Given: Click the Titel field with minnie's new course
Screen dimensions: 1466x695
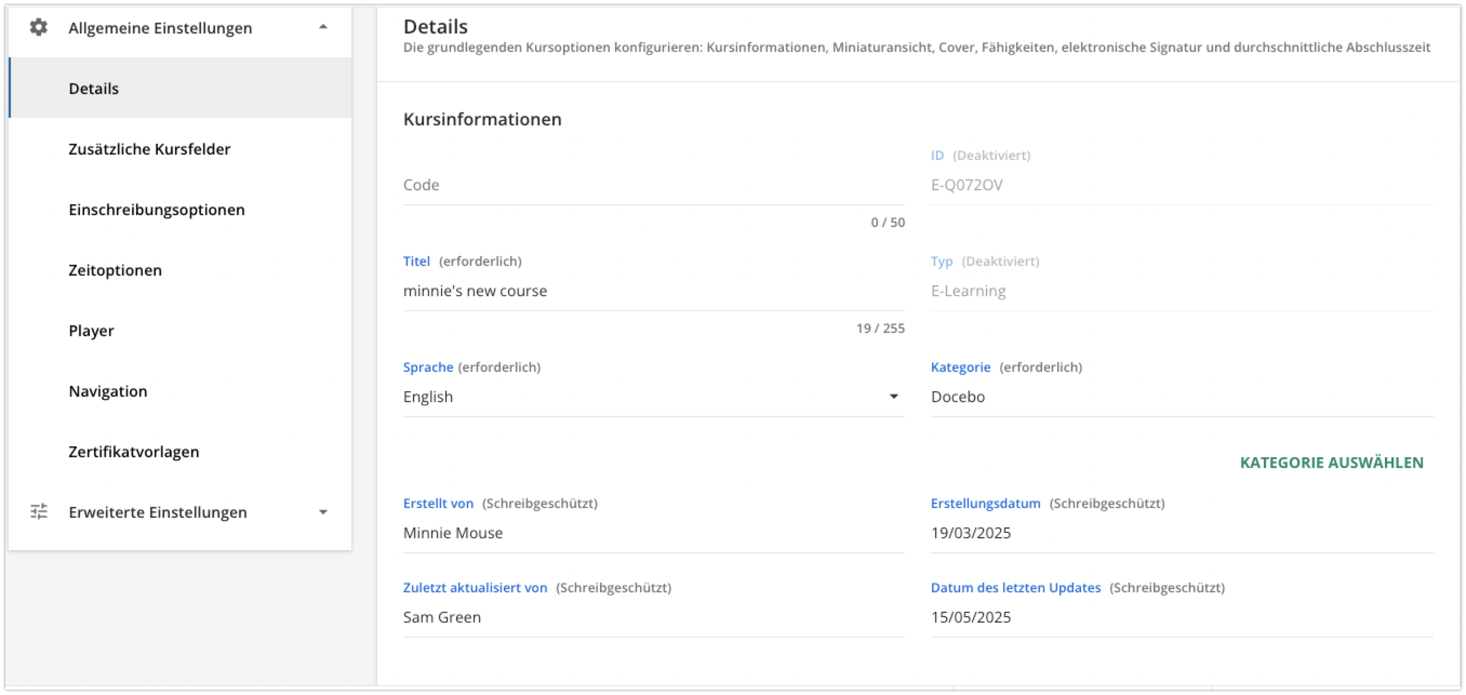Looking at the screenshot, I should (654, 291).
